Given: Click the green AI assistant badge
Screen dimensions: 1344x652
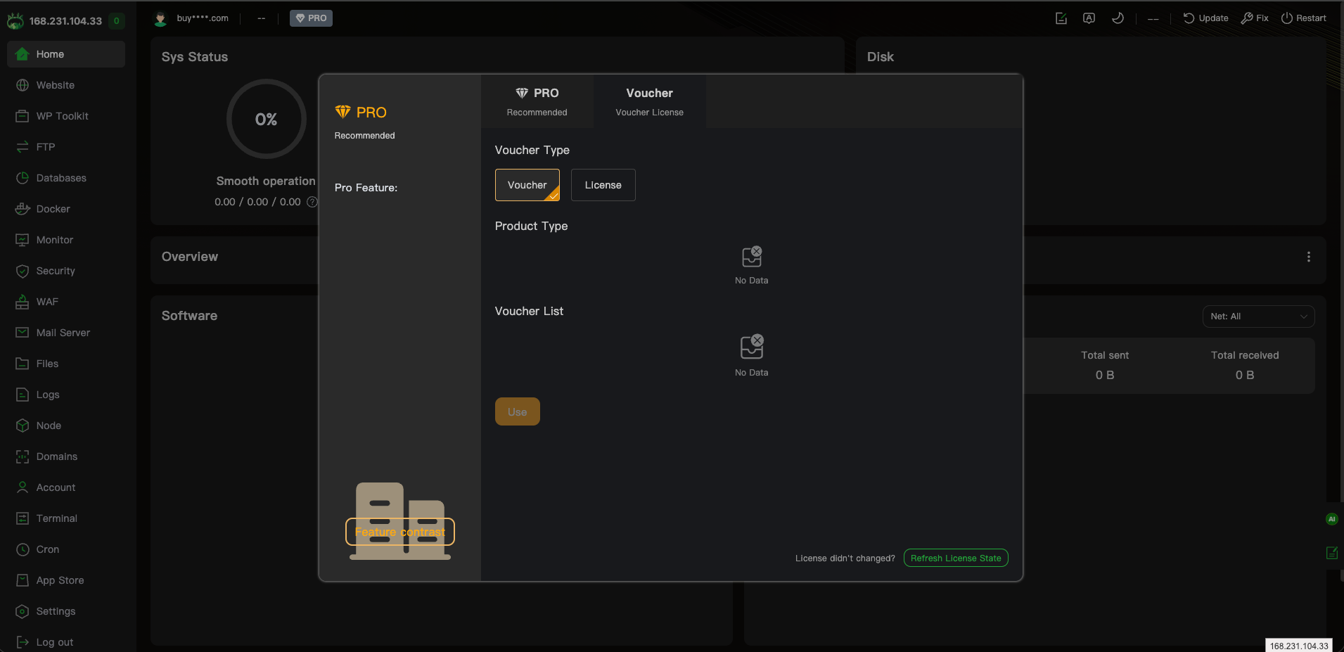Looking at the screenshot, I should point(1331,519).
